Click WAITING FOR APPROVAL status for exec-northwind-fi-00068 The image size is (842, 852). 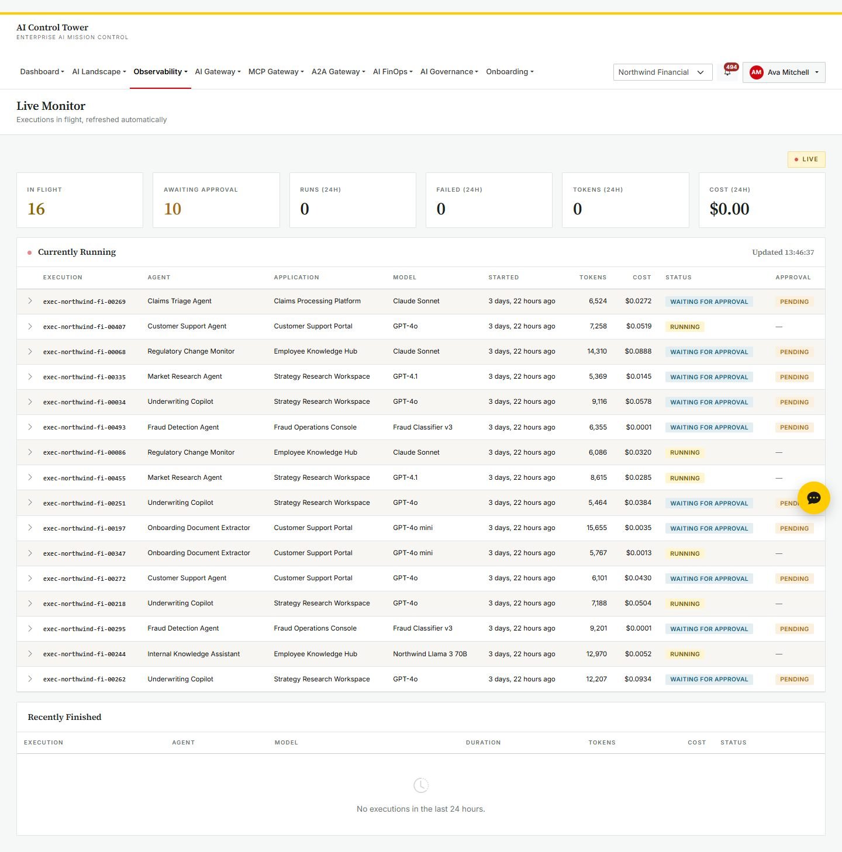(x=709, y=352)
